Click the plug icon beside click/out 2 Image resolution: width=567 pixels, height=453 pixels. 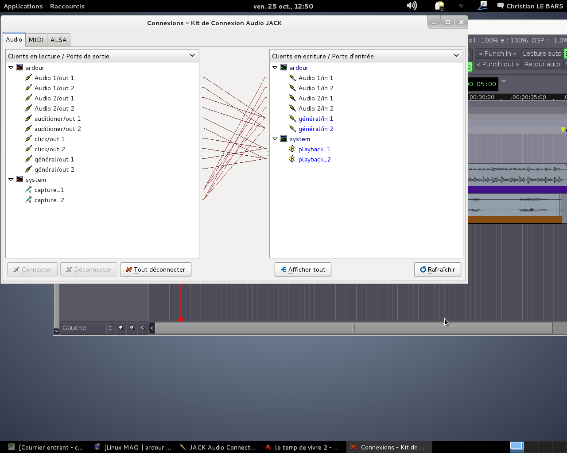click(x=28, y=149)
